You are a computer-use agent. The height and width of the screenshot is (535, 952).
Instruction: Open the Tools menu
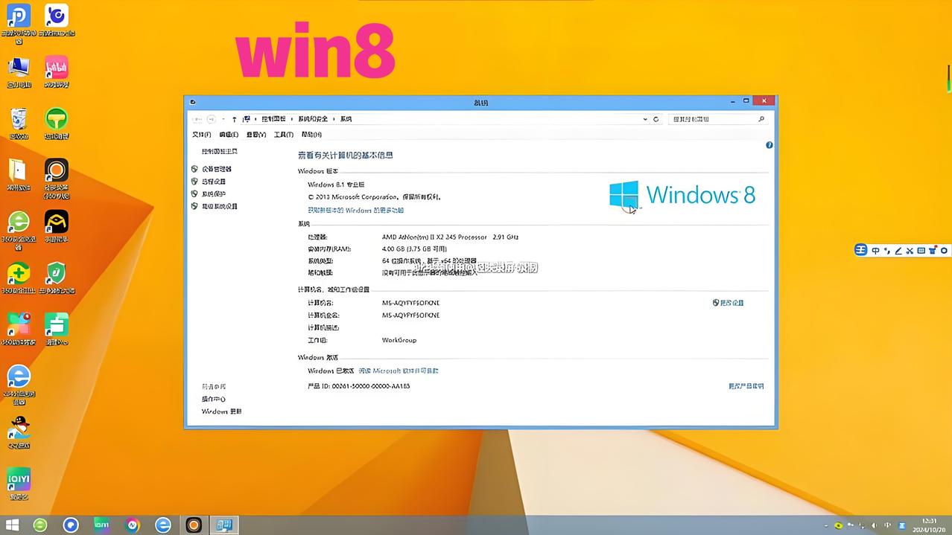click(x=284, y=135)
